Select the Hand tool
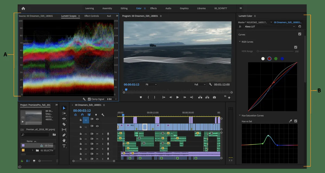This screenshot has width=325, height=173. 64,140
